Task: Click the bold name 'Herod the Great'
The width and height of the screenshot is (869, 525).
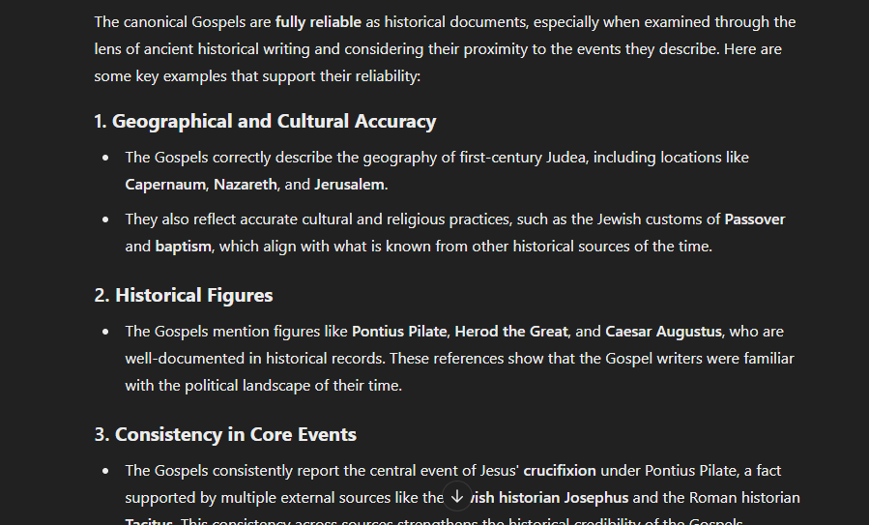Action: (x=511, y=332)
